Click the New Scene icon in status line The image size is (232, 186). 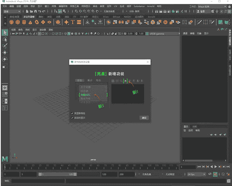(27, 12)
